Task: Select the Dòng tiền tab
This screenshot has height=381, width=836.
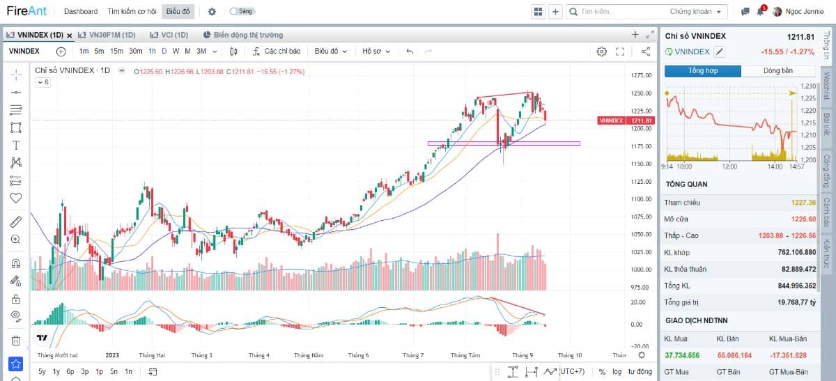Action: [x=778, y=71]
